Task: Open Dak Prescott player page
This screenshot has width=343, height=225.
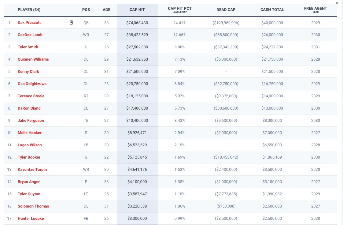Action: [x=29, y=23]
